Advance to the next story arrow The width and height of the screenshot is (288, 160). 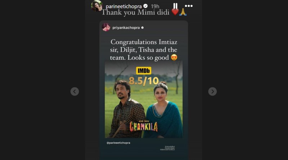[212, 91]
